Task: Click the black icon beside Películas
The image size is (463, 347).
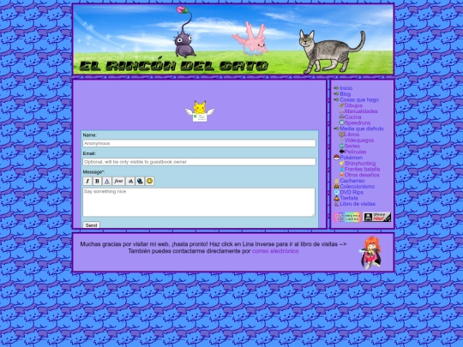Action: click(x=341, y=152)
